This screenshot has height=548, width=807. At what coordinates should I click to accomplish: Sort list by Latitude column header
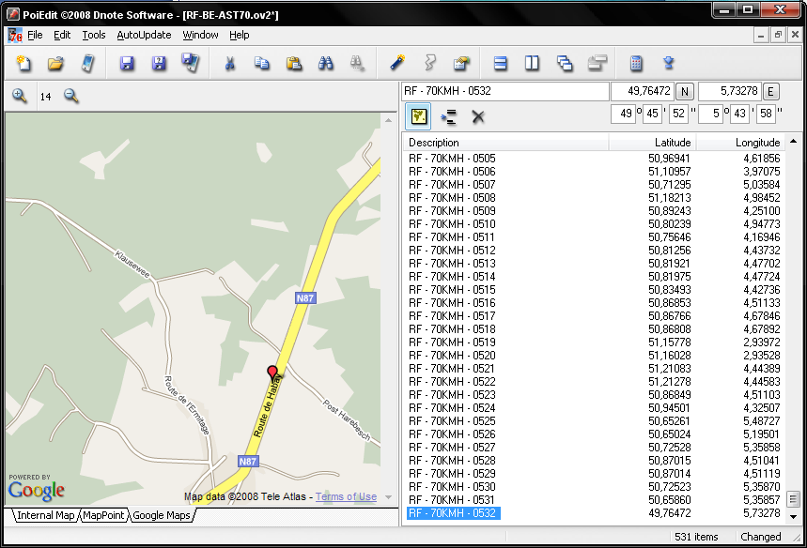click(653, 143)
